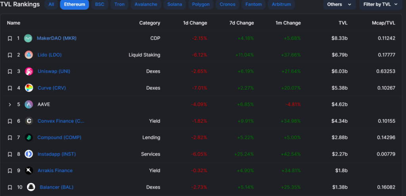Screen dimensions: 406x196
Task: Open the Curve (CRV) link
Action: click(x=52, y=88)
